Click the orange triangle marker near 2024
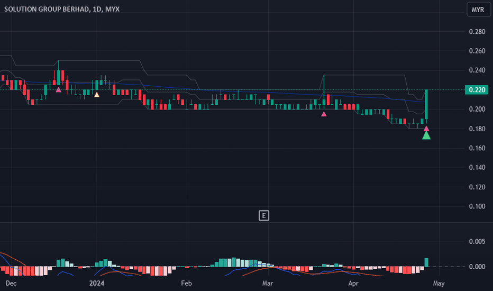 97,94
